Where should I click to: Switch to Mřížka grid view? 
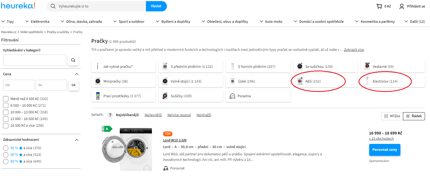click(x=392, y=116)
